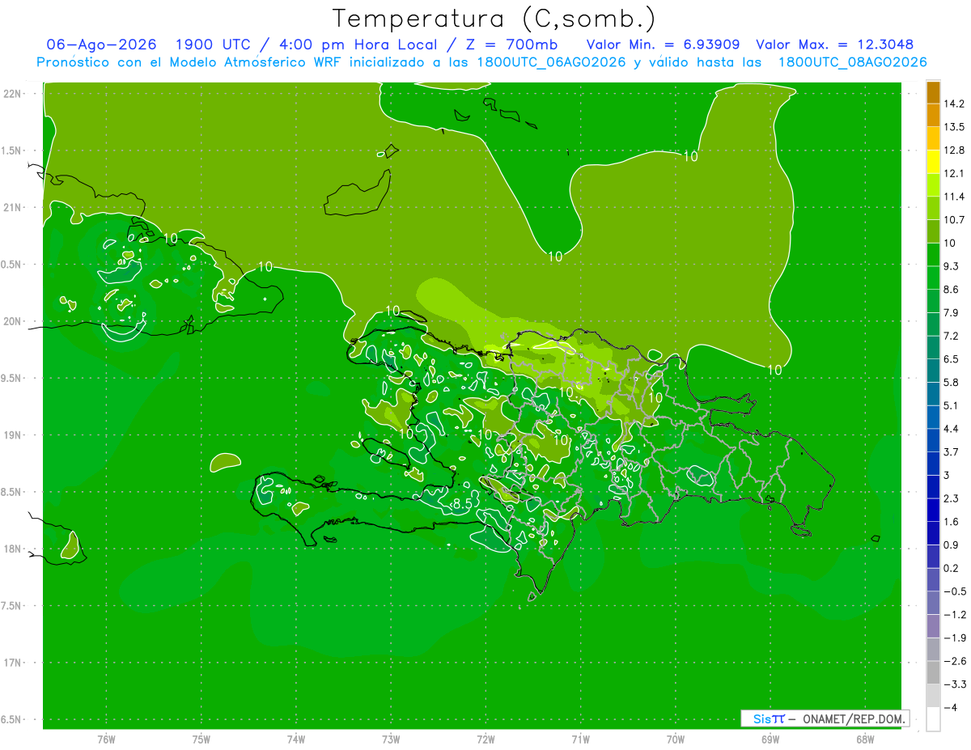Click the "Valor Min. = 6.93909" text
Screen dimensions: 971x750
coord(664,44)
